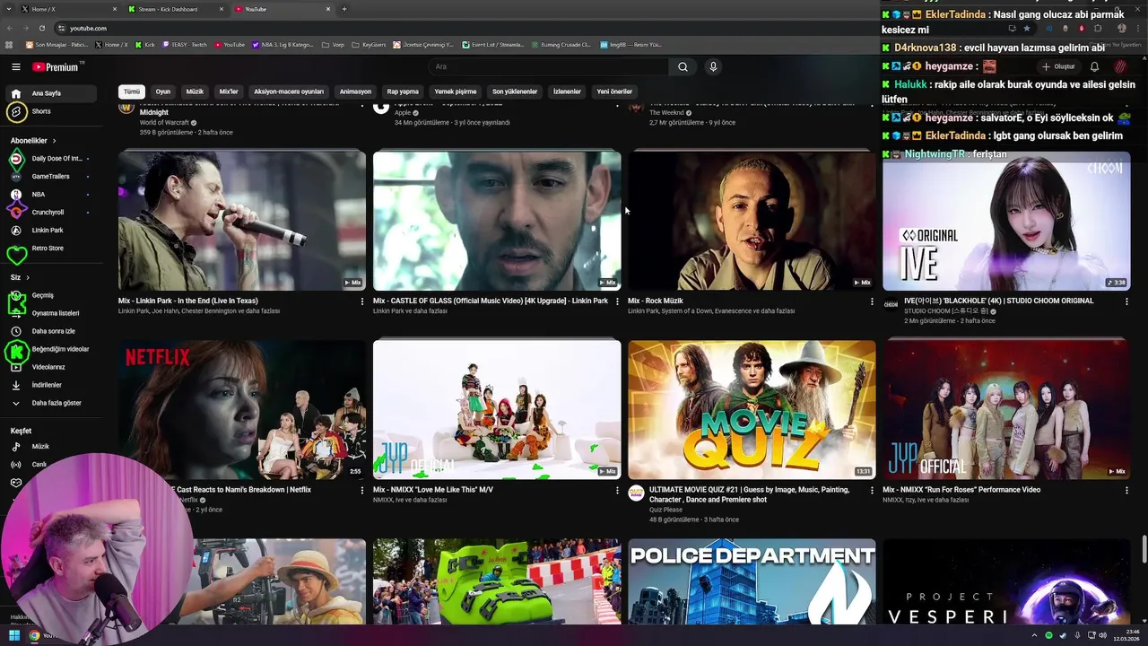Open NMIXX Run For Roses title link
The width and height of the screenshot is (1148, 646).
(961, 490)
